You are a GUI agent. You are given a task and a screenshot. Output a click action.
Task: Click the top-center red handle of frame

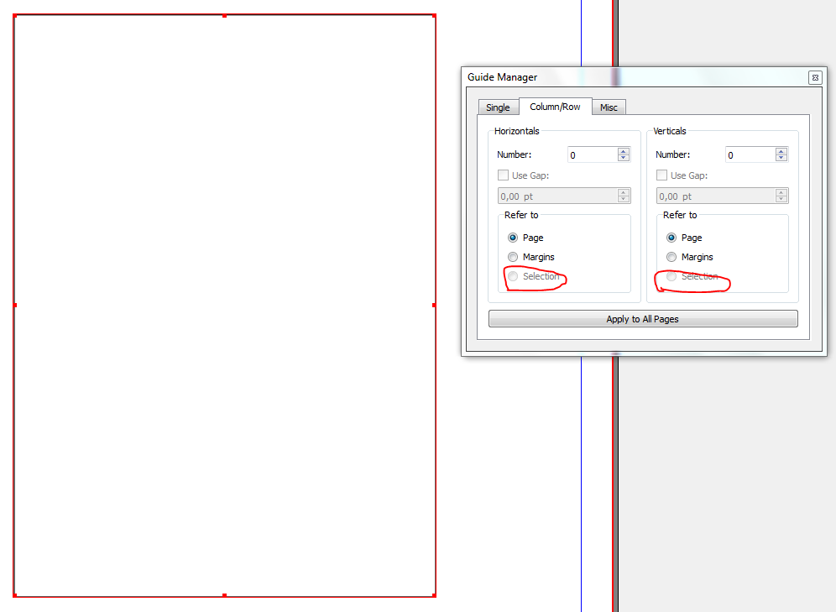click(224, 16)
